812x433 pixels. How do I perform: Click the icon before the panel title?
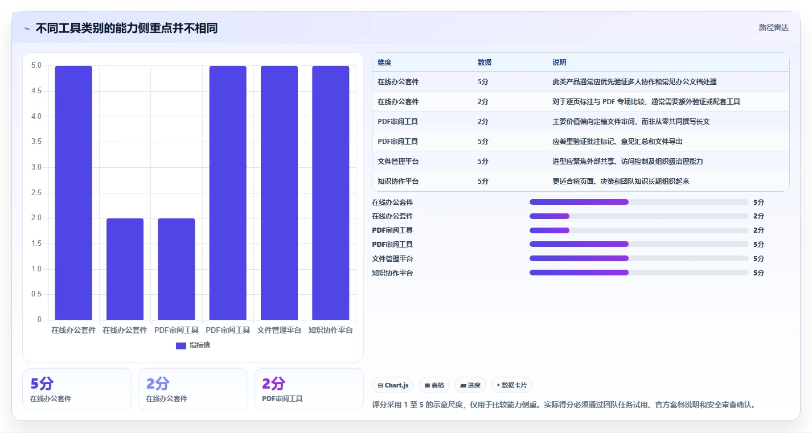coord(27,28)
